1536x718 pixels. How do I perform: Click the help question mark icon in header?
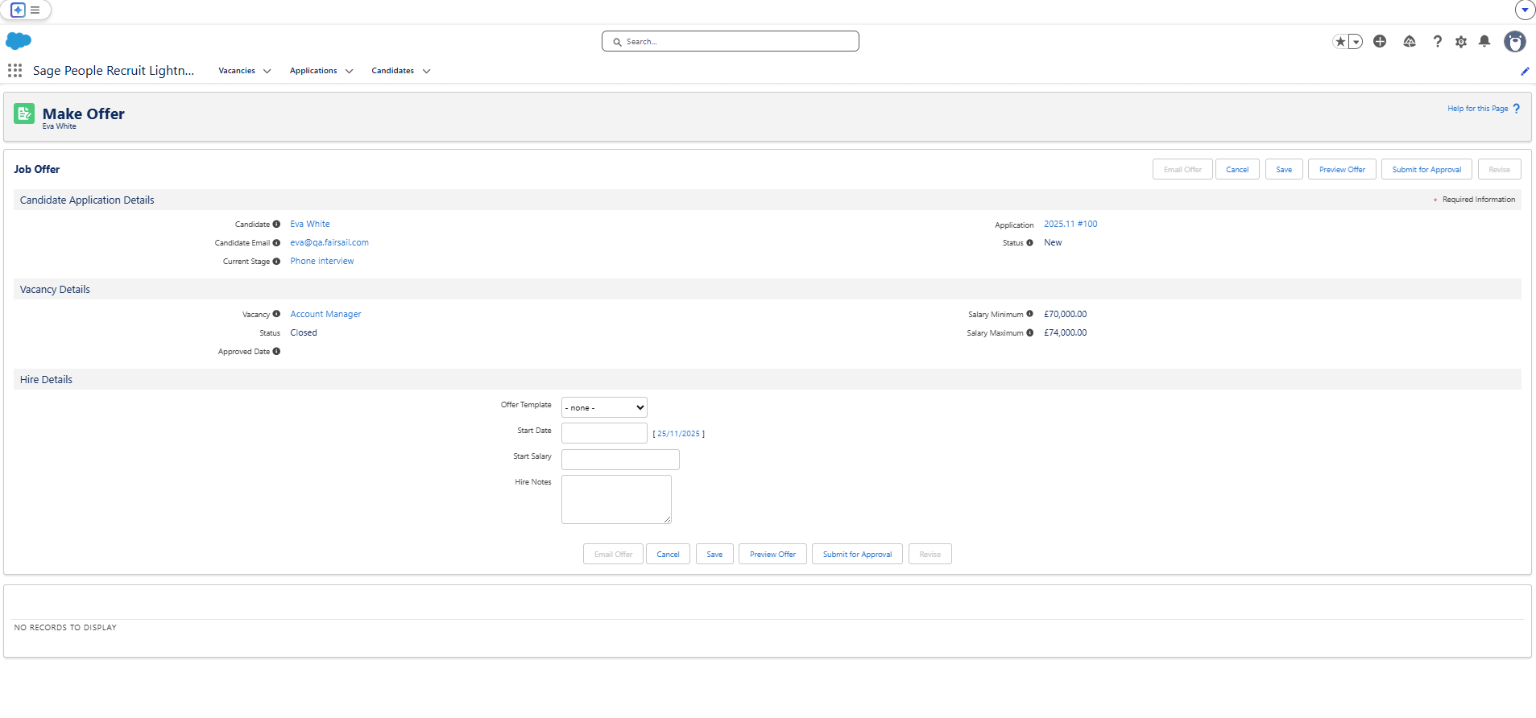(1438, 42)
